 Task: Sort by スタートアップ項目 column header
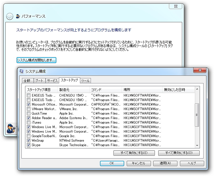point(41,90)
